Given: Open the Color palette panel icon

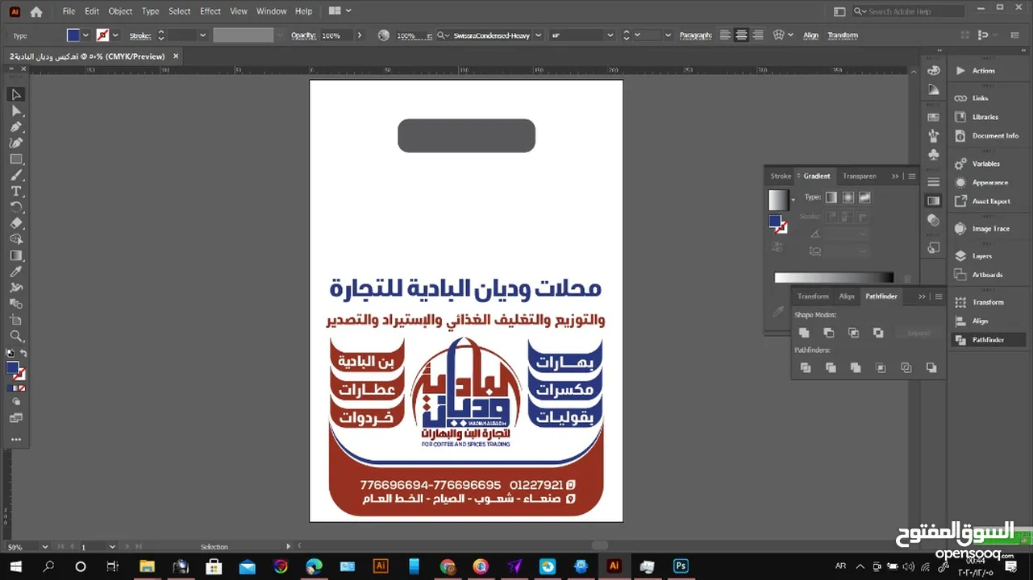Looking at the screenshot, I should click(x=934, y=70).
